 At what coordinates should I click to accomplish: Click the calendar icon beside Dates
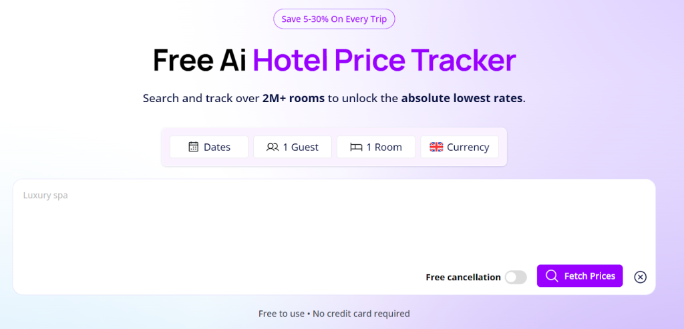194,147
